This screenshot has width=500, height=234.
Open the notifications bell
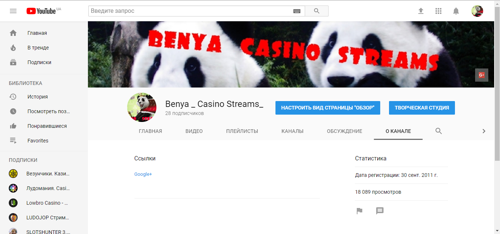coord(456,11)
